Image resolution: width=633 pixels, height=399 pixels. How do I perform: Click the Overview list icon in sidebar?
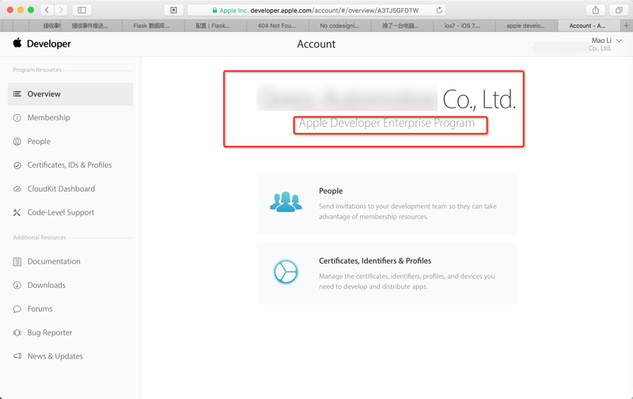(x=17, y=94)
